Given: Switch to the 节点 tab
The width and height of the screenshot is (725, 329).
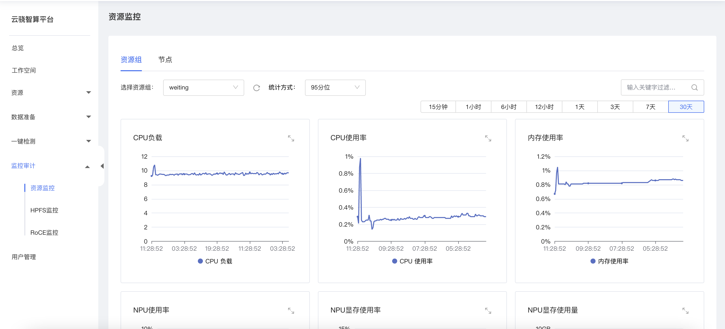Looking at the screenshot, I should (165, 60).
